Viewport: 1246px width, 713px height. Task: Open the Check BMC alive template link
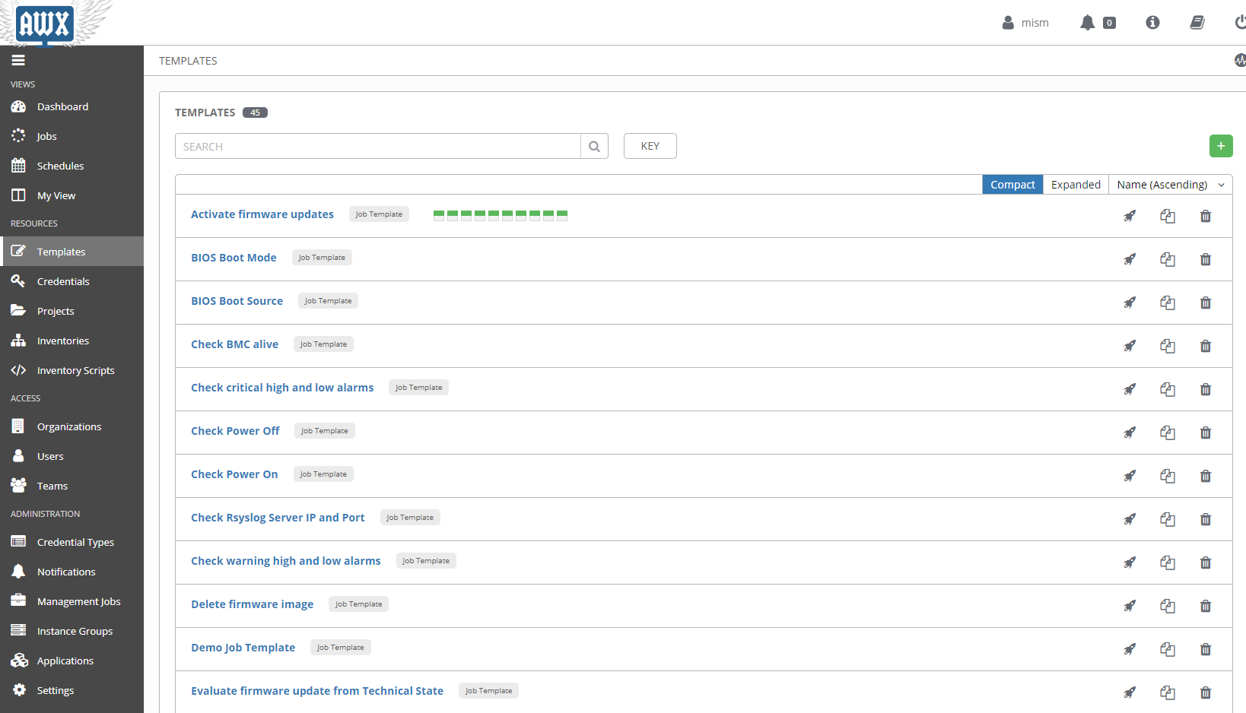[234, 344]
